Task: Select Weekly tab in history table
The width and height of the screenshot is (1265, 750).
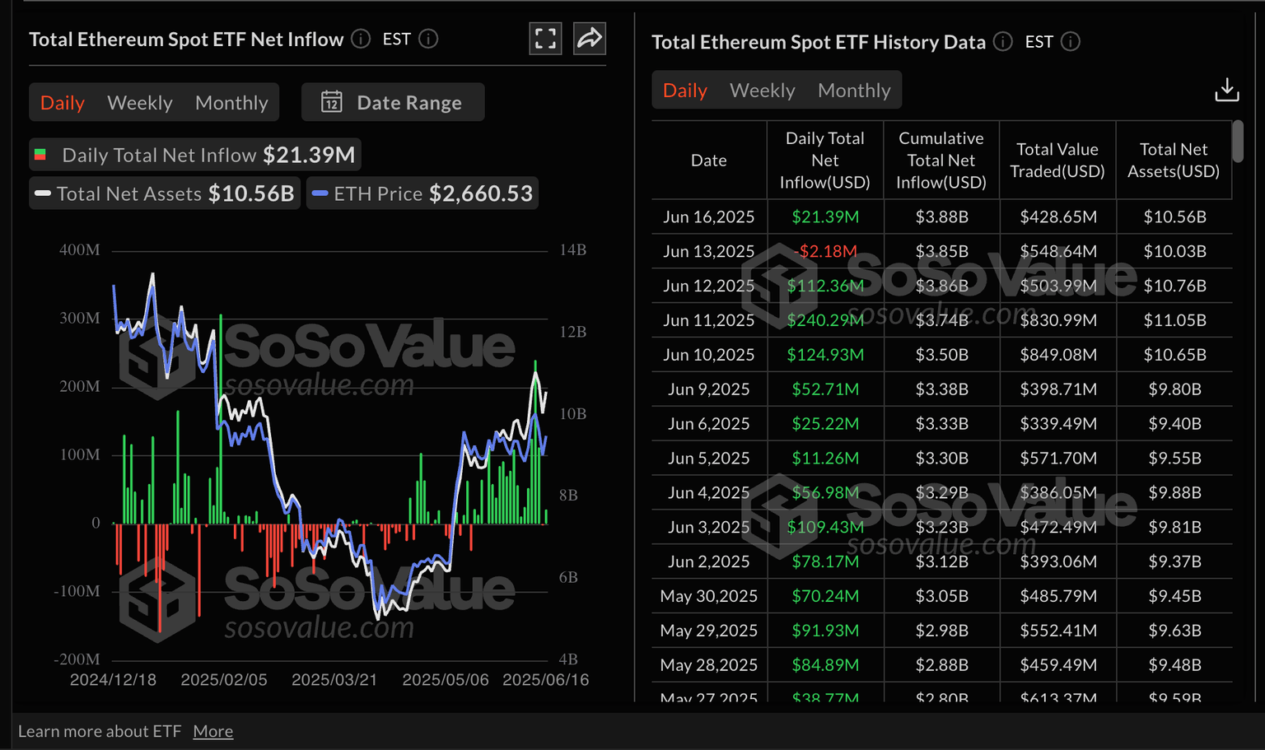Action: pos(762,90)
